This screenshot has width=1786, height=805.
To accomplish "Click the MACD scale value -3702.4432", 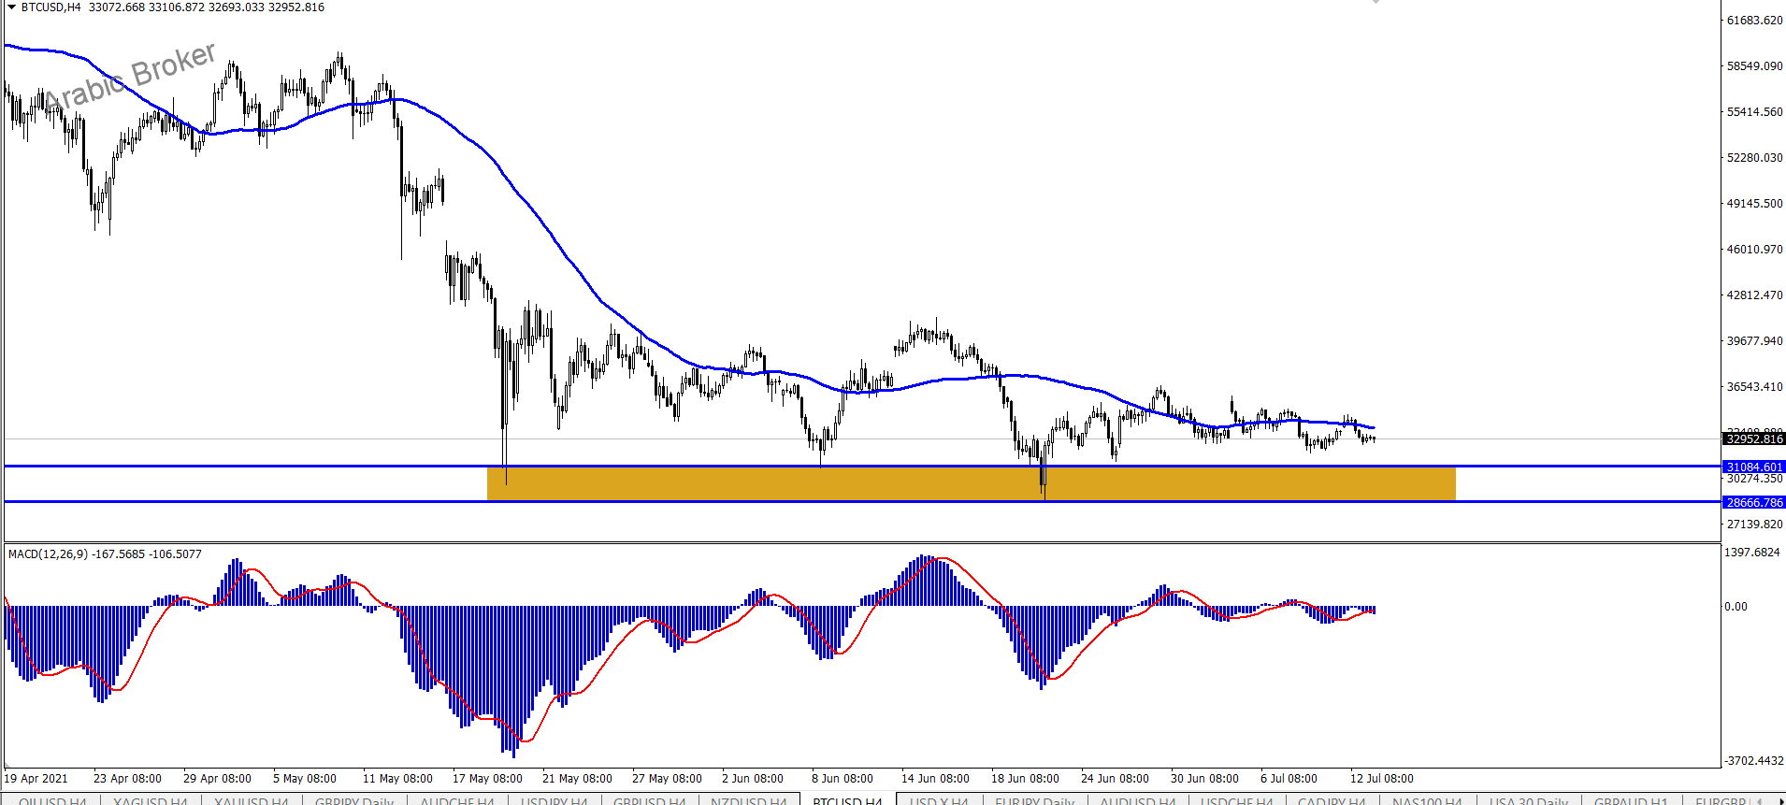I will (x=1752, y=760).
